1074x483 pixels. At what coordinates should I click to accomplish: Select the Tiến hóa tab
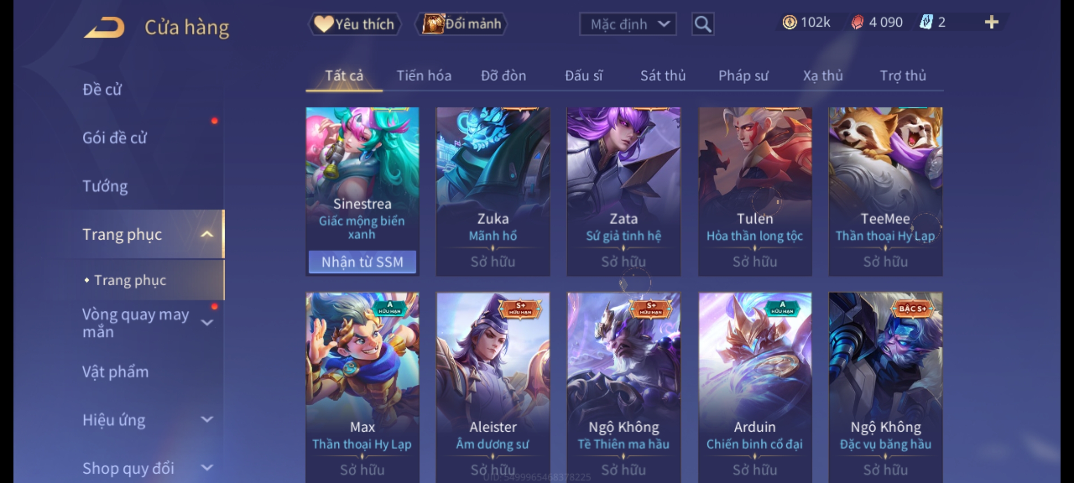[x=424, y=76]
